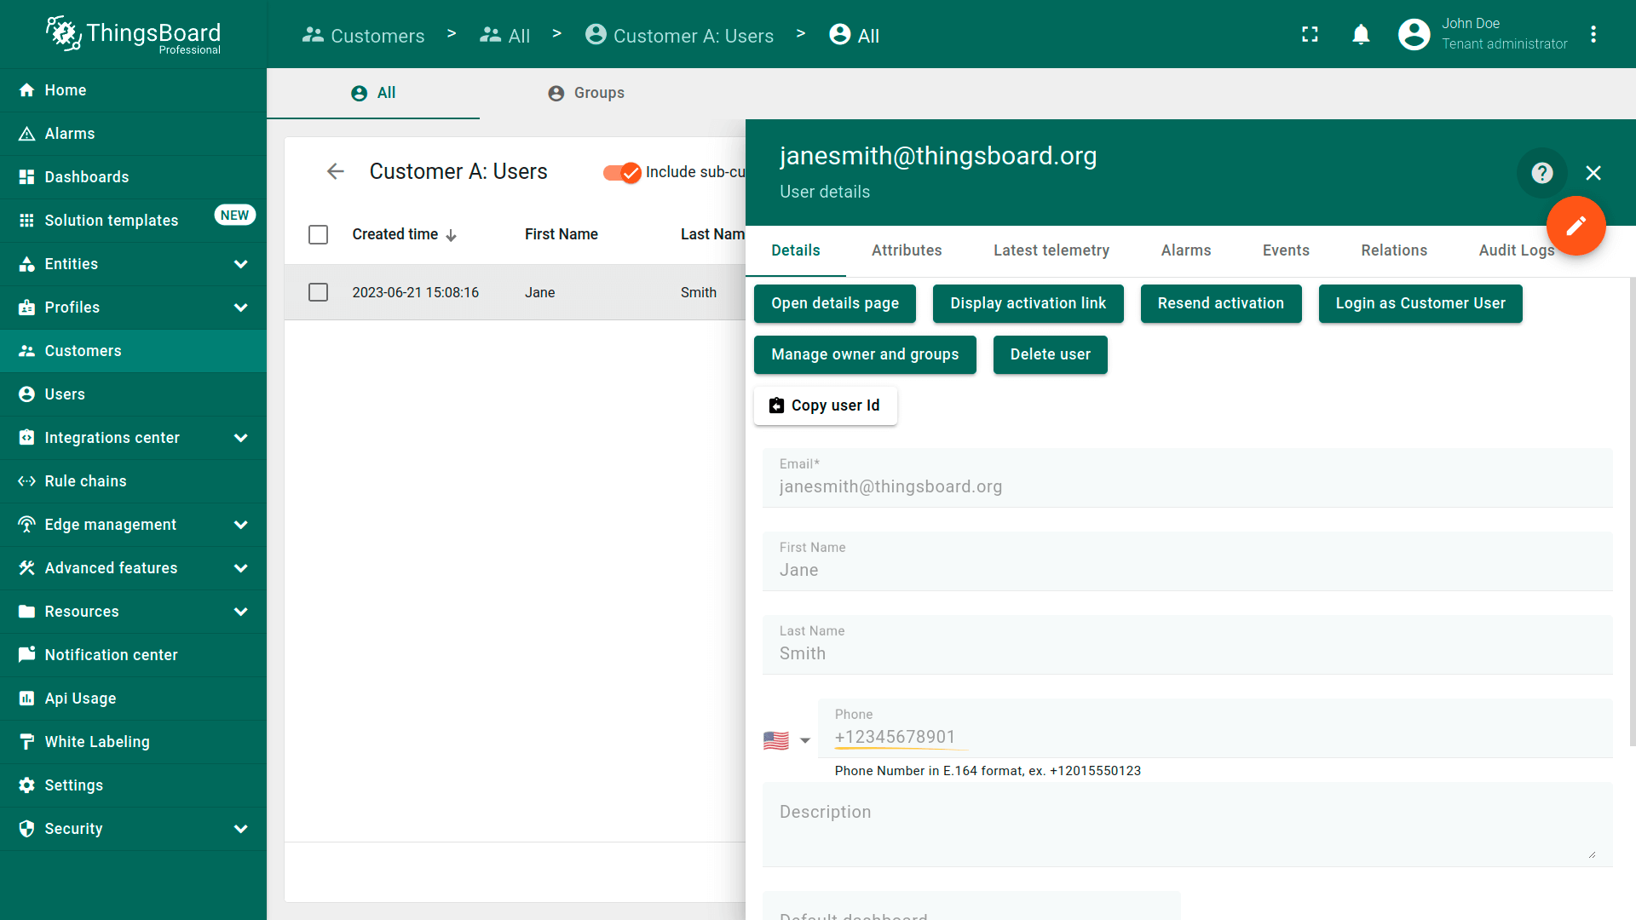Expand the Security menu chevron

(x=241, y=829)
